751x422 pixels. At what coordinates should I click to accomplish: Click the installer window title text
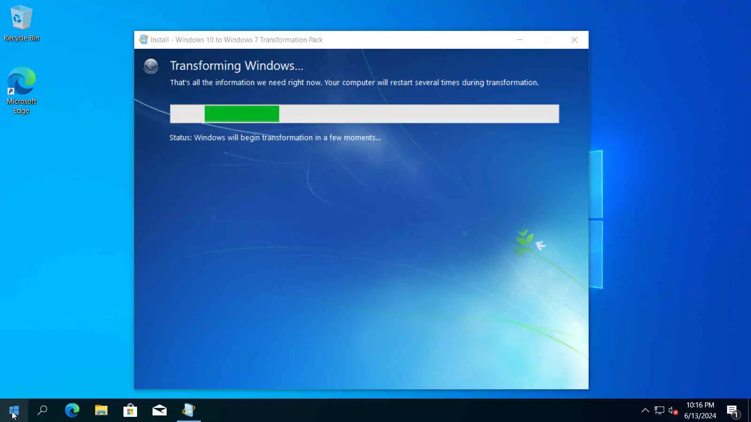237,40
